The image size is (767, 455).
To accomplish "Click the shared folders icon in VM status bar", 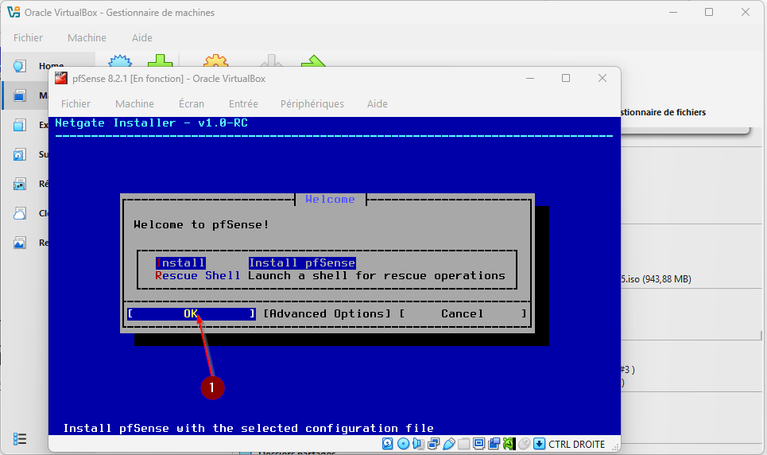I will point(463,444).
